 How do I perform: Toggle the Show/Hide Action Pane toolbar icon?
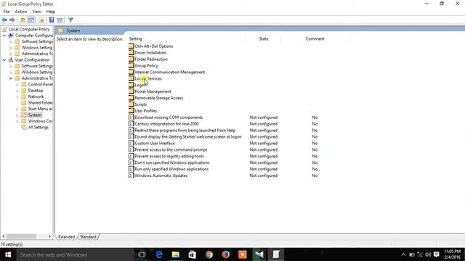point(60,20)
